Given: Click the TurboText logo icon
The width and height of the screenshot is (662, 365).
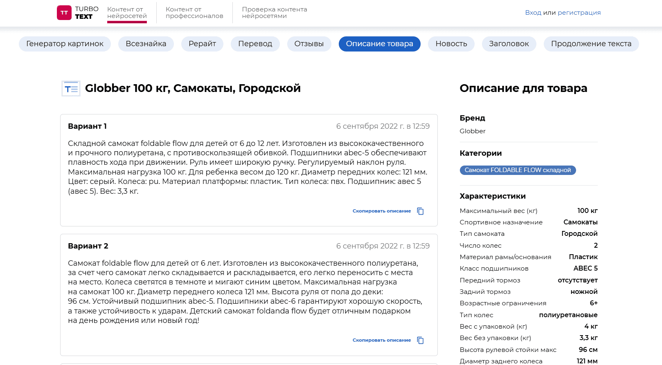Looking at the screenshot, I should (64, 13).
